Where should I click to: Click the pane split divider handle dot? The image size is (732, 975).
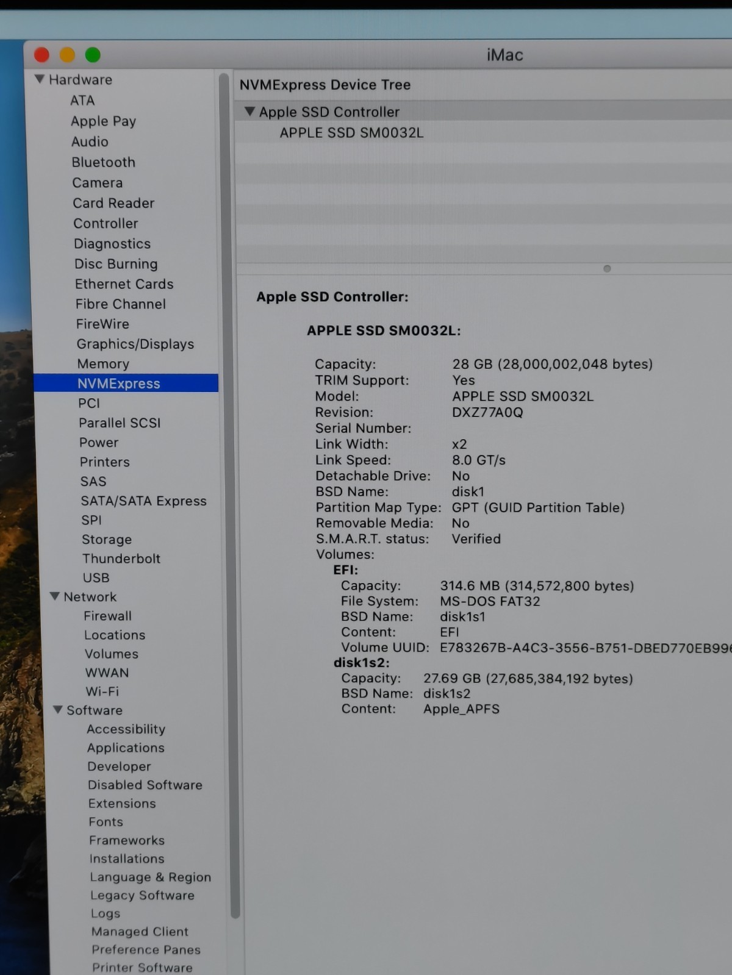point(607,269)
